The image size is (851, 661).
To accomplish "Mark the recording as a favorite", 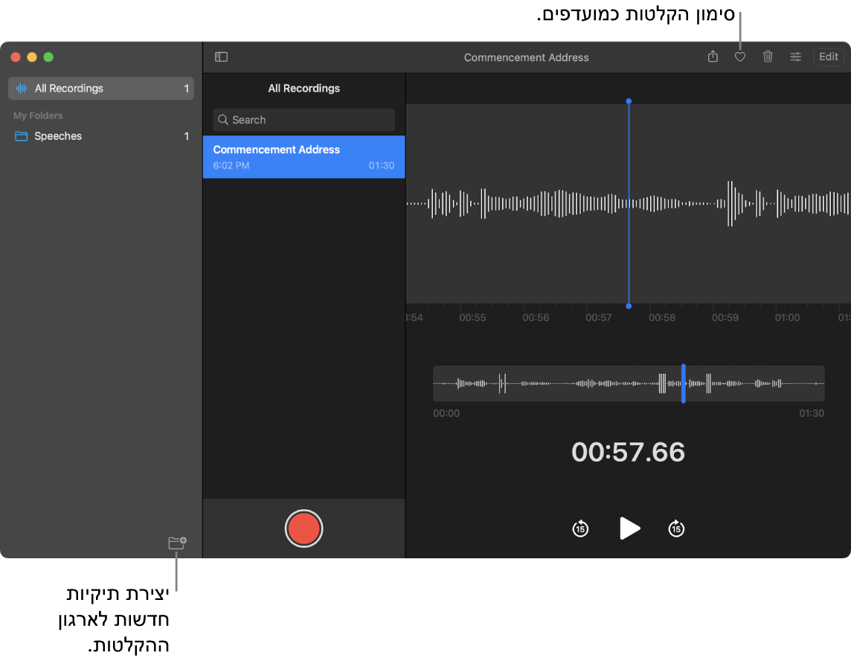I will [739, 57].
